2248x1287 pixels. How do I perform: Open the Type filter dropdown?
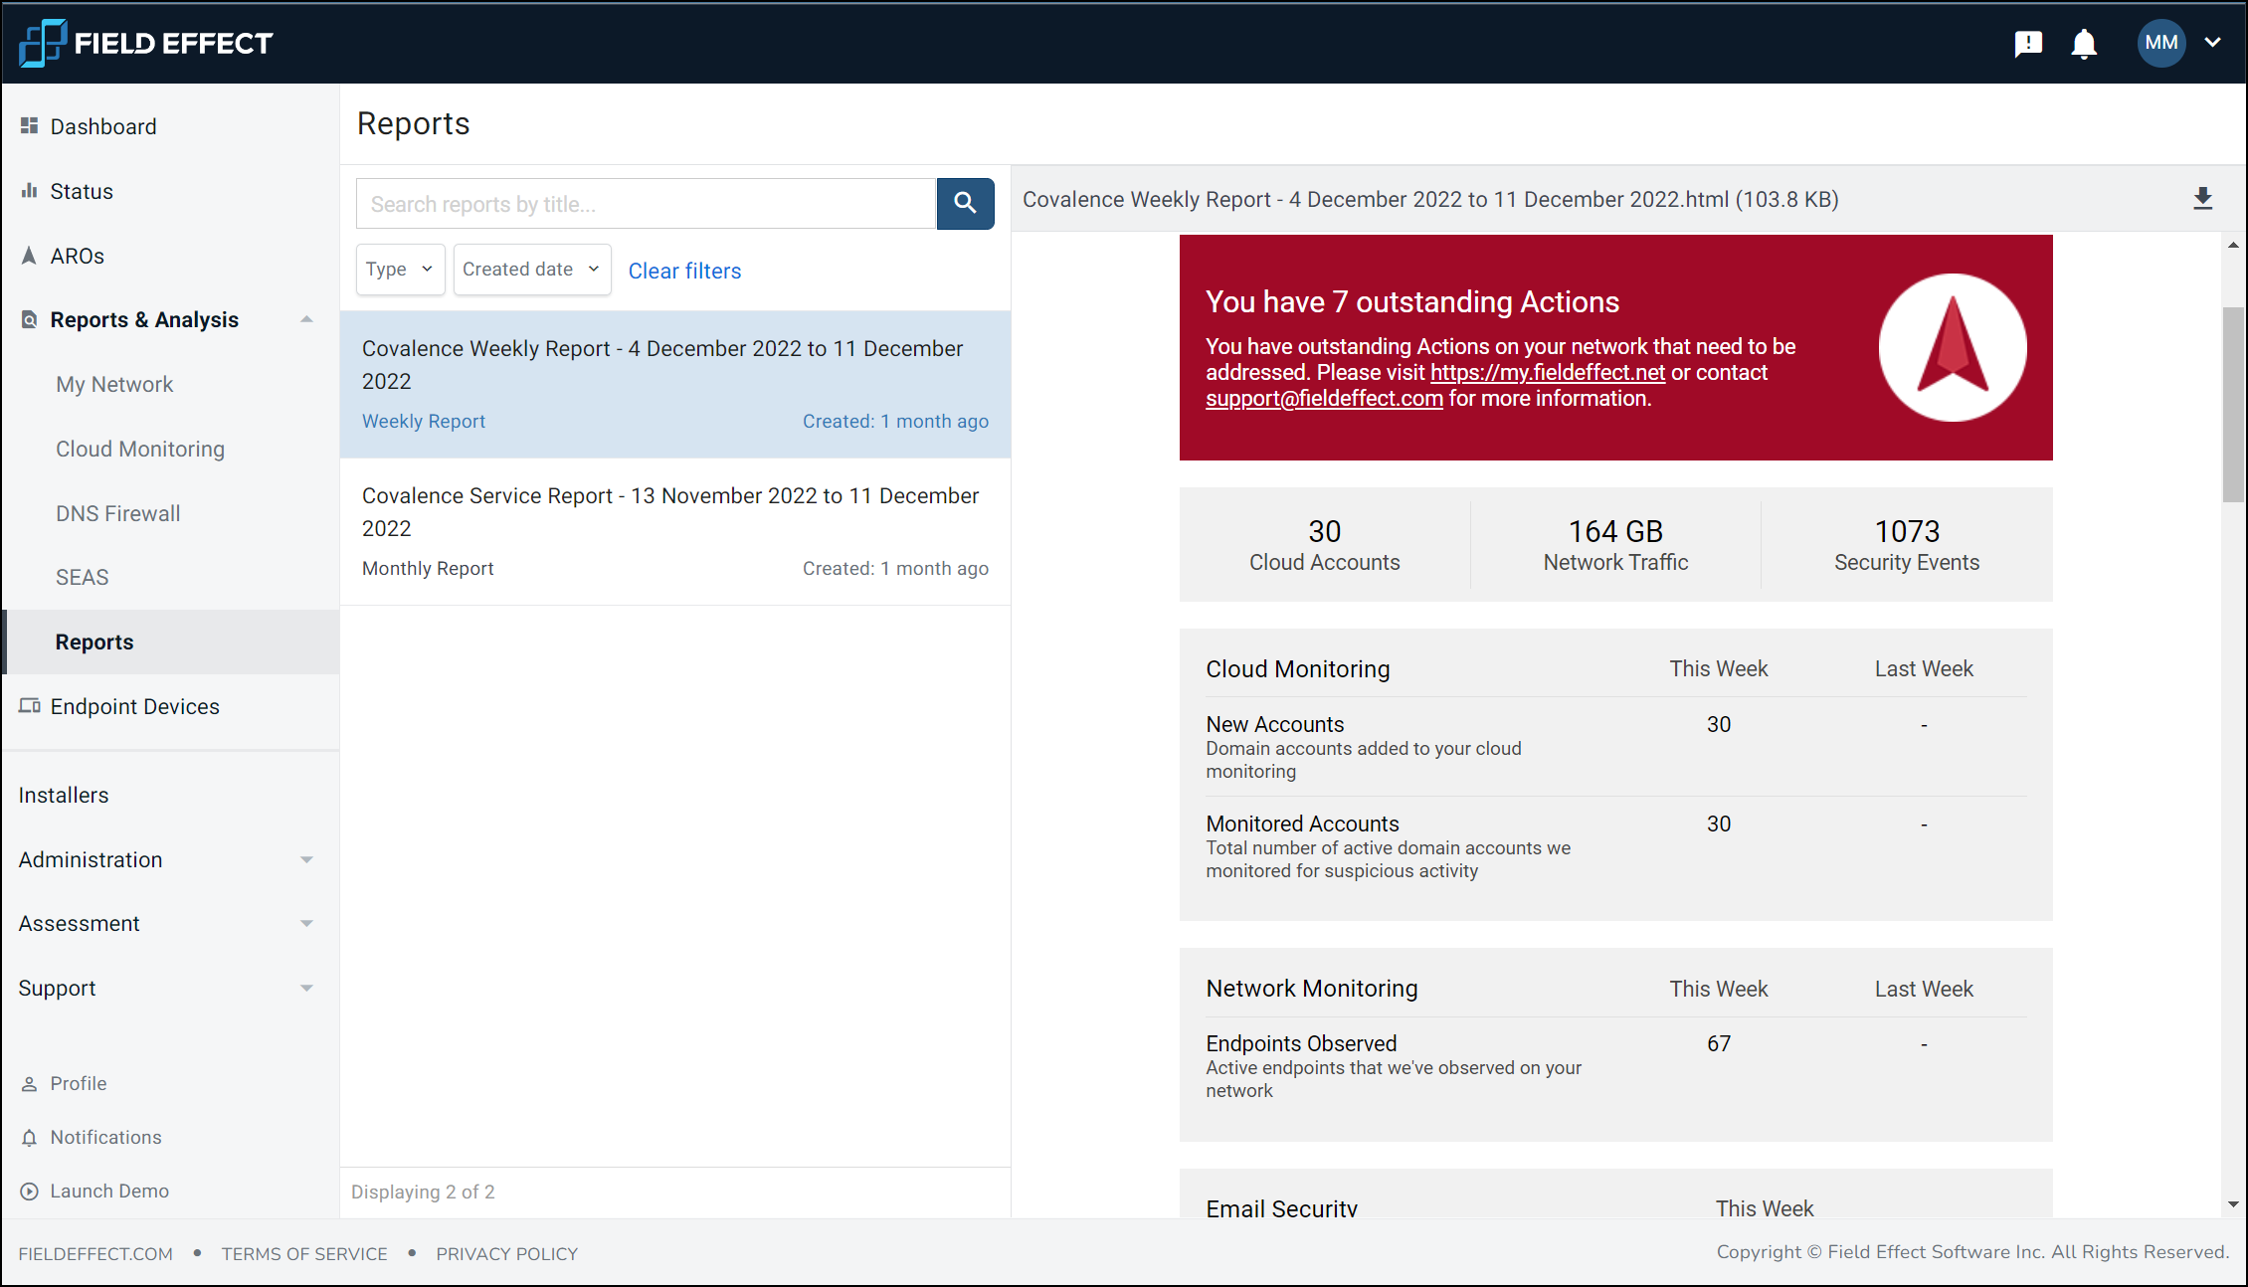coord(399,270)
